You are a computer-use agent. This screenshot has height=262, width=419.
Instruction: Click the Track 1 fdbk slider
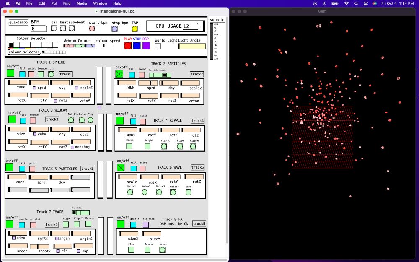coord(18,82)
